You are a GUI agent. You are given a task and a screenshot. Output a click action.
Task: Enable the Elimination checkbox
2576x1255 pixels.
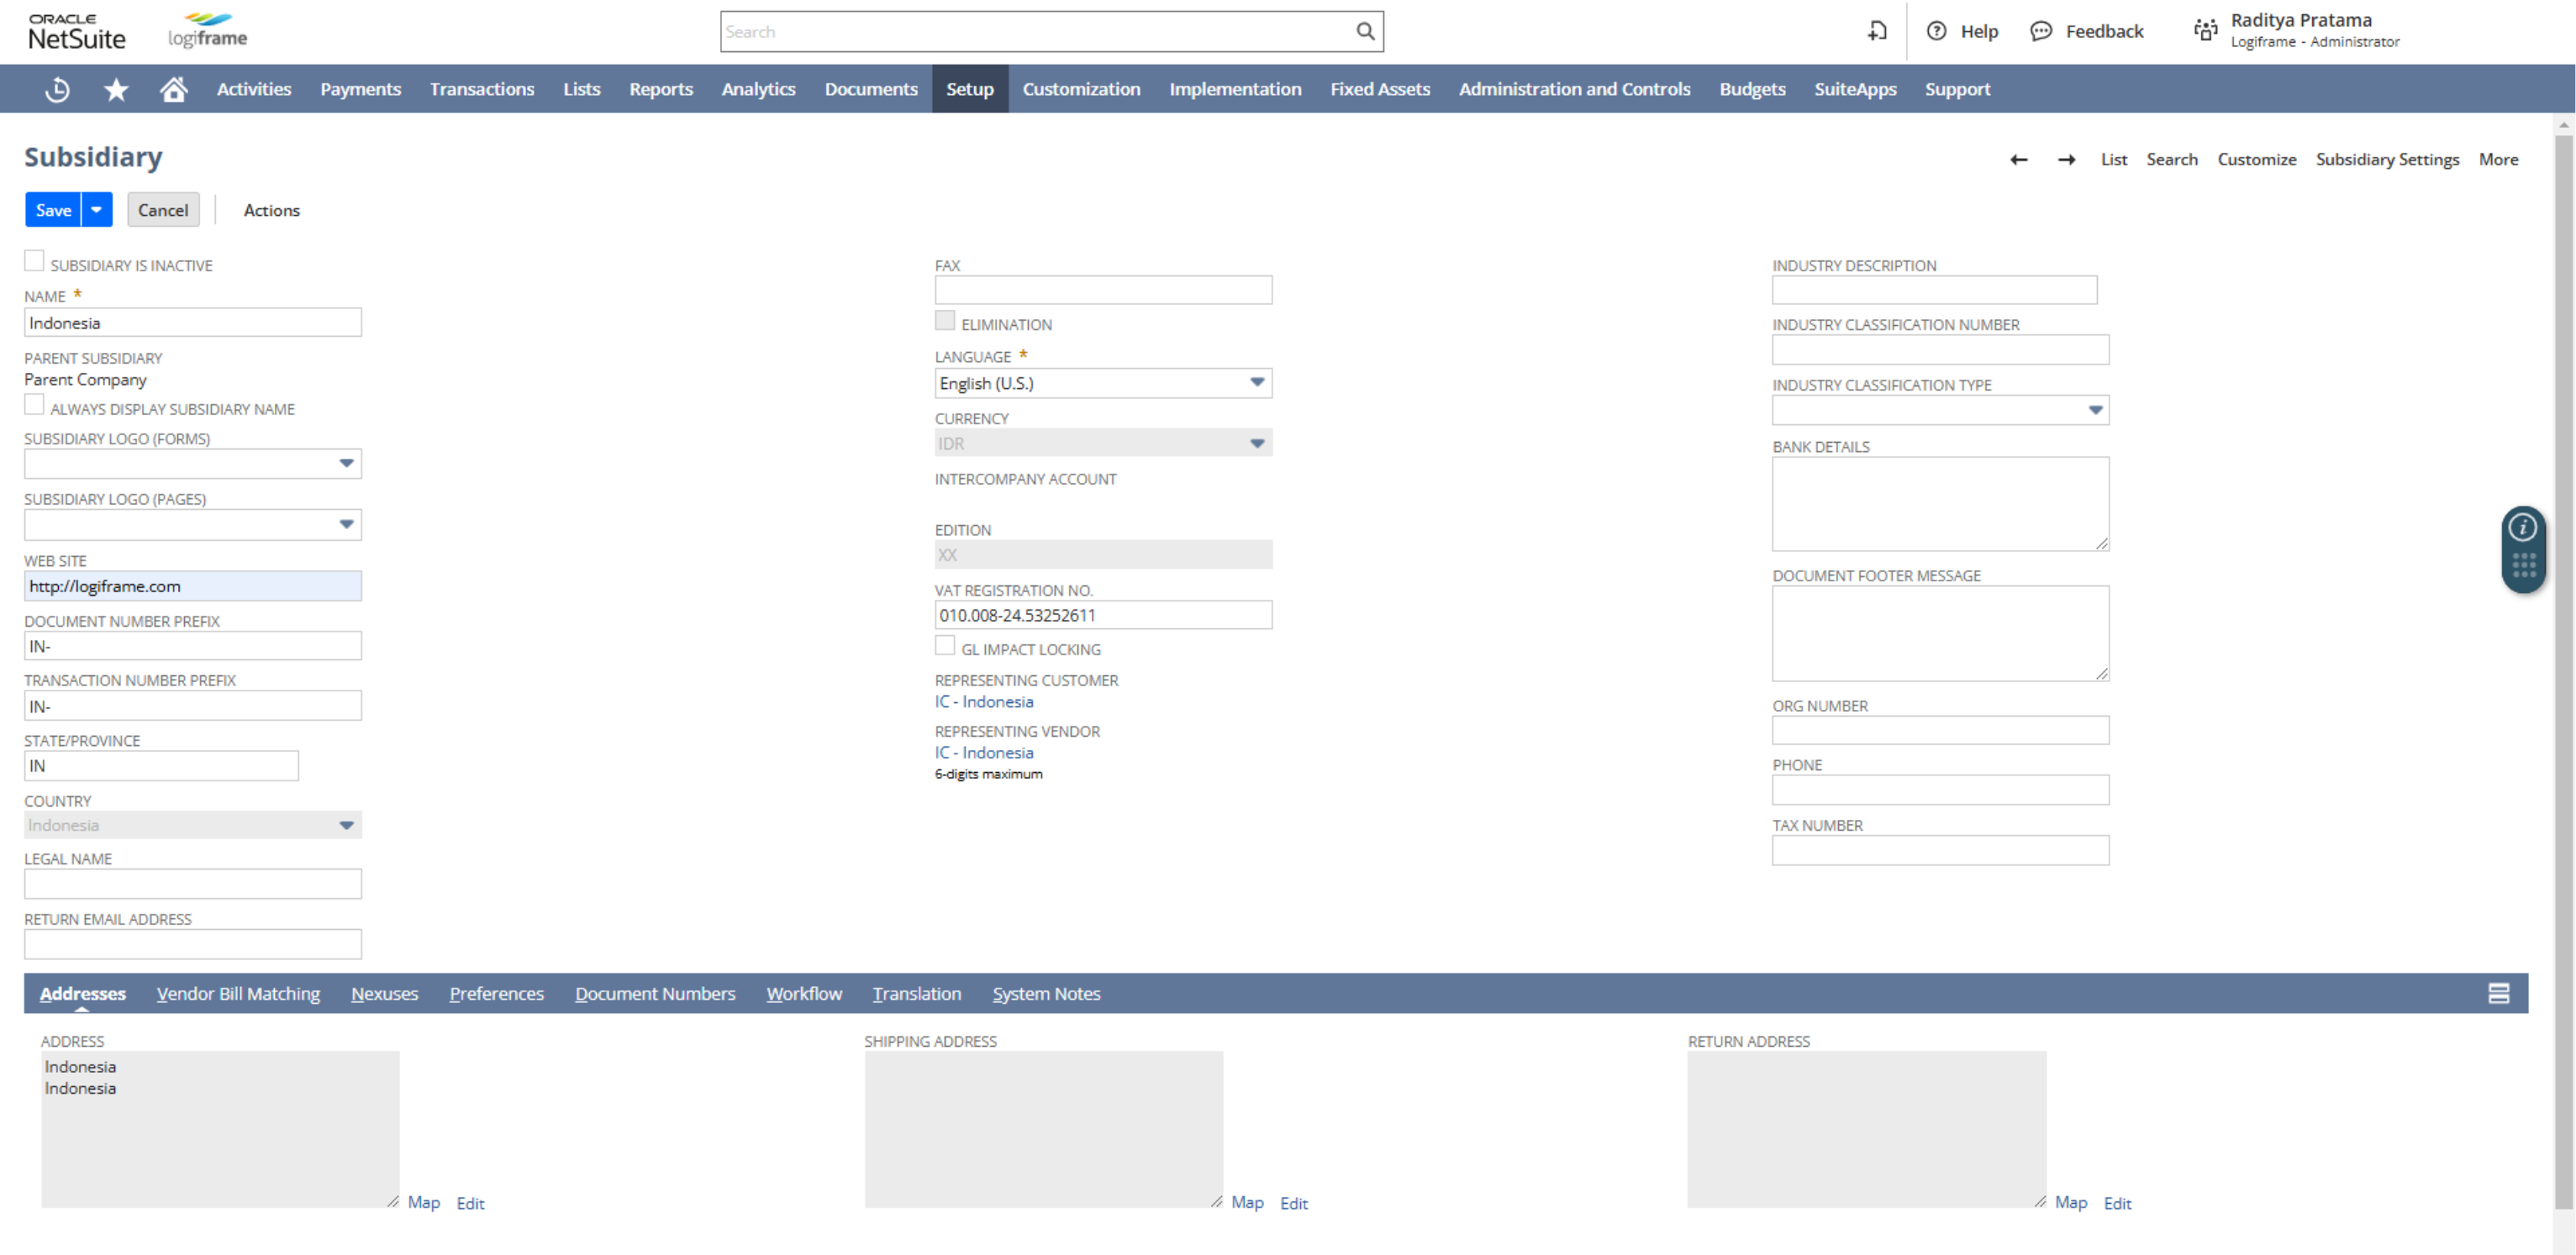click(x=945, y=322)
